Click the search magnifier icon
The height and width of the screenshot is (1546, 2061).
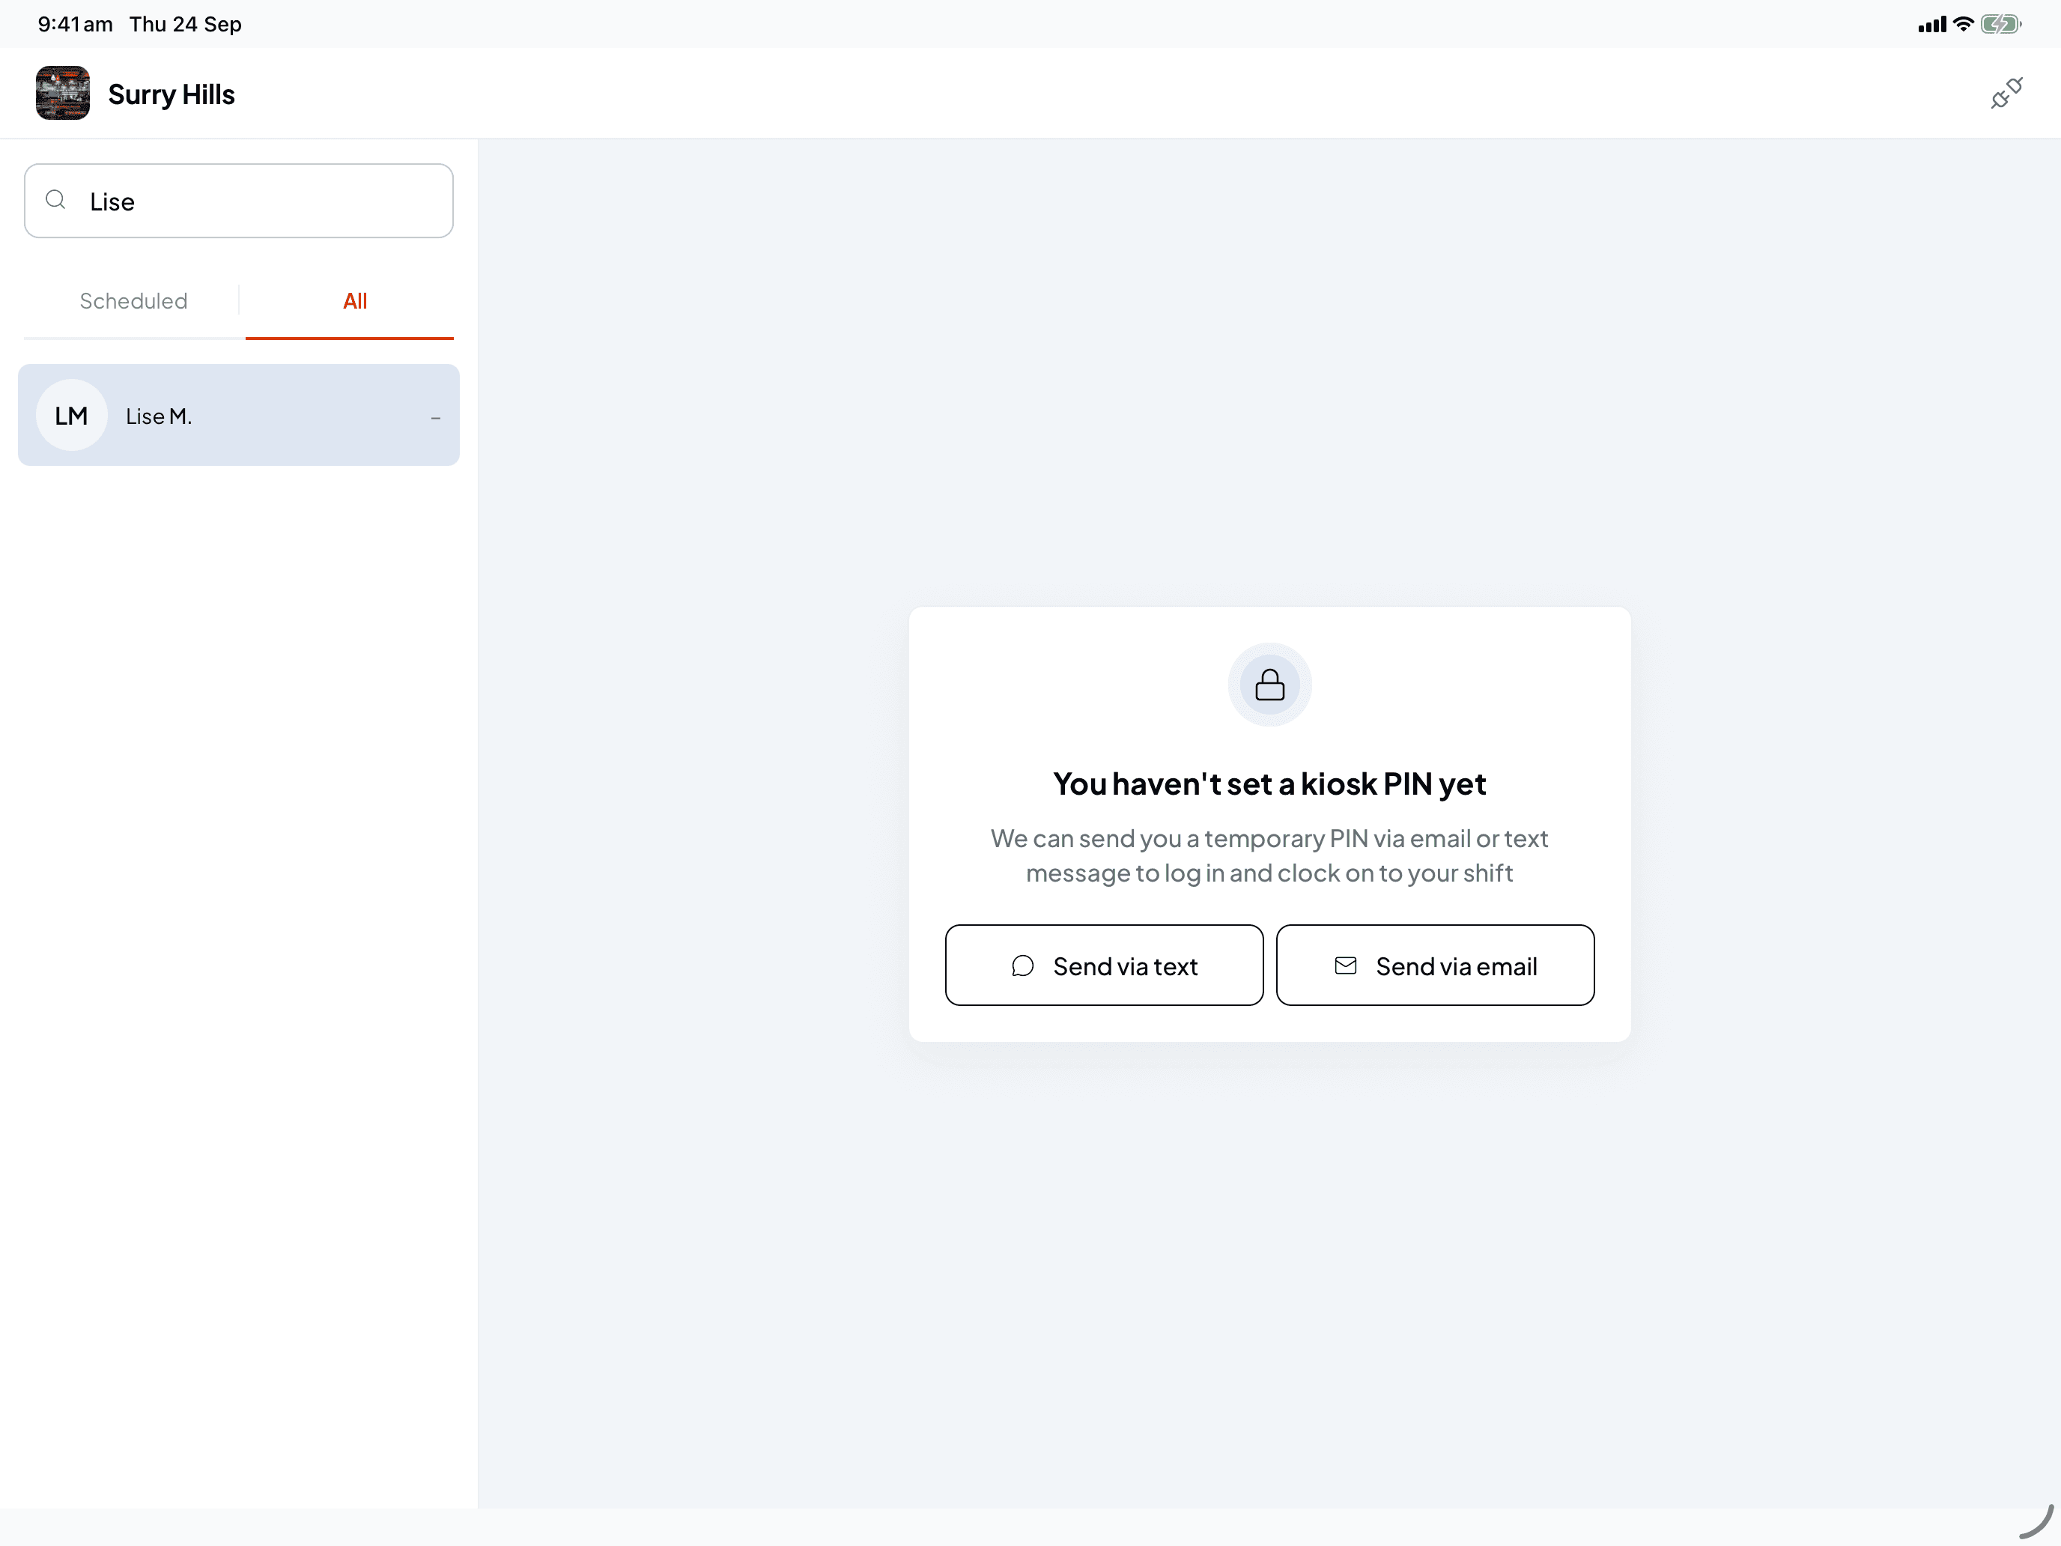pos(56,200)
